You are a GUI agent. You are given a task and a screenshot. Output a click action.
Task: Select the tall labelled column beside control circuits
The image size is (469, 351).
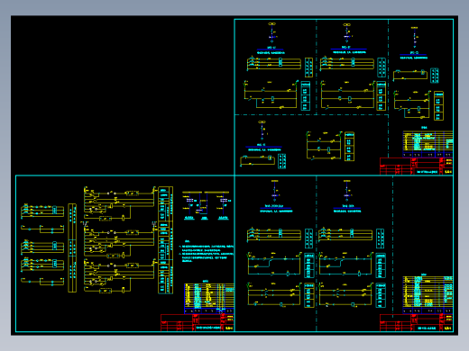coord(165,240)
